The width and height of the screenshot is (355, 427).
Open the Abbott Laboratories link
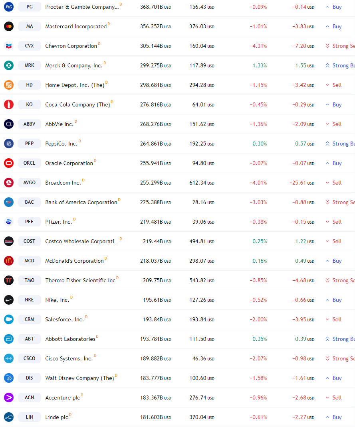(70, 339)
